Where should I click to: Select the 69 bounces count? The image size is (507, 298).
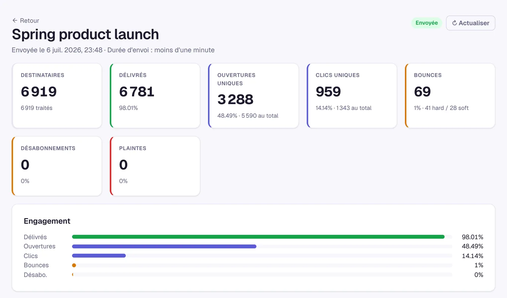422,91
